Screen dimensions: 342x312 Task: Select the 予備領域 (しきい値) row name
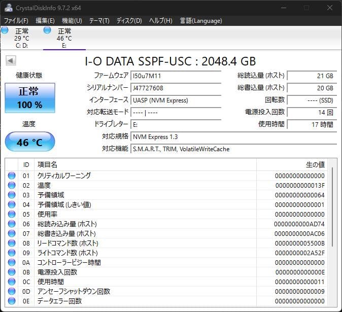point(64,204)
